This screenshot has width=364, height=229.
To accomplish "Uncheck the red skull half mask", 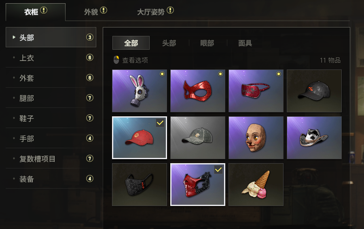I will [197, 185].
